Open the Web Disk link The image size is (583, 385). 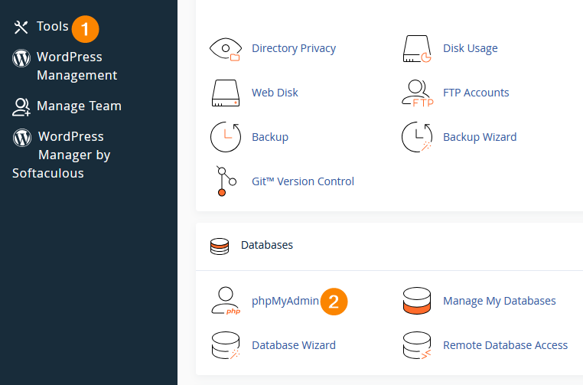click(x=275, y=93)
